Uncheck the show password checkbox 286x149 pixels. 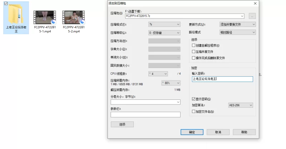pyautogui.click(x=194, y=99)
